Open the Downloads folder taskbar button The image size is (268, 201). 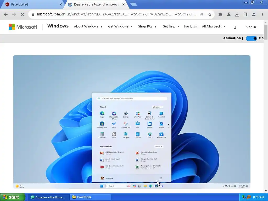[x=90, y=197]
